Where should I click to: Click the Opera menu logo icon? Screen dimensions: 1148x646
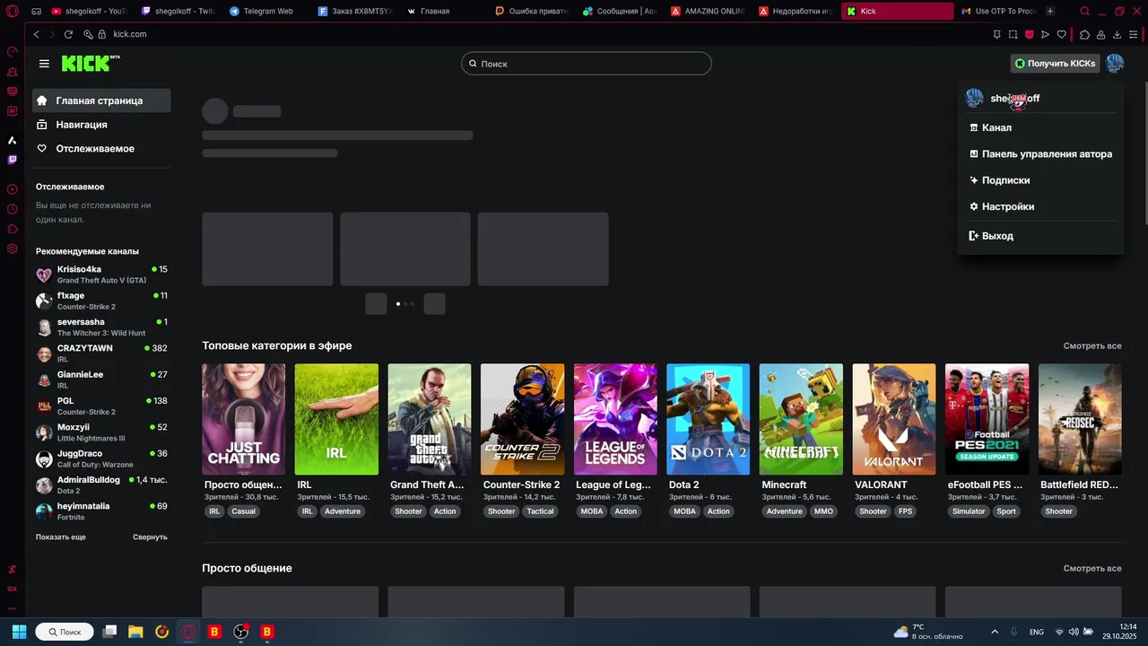tap(13, 12)
